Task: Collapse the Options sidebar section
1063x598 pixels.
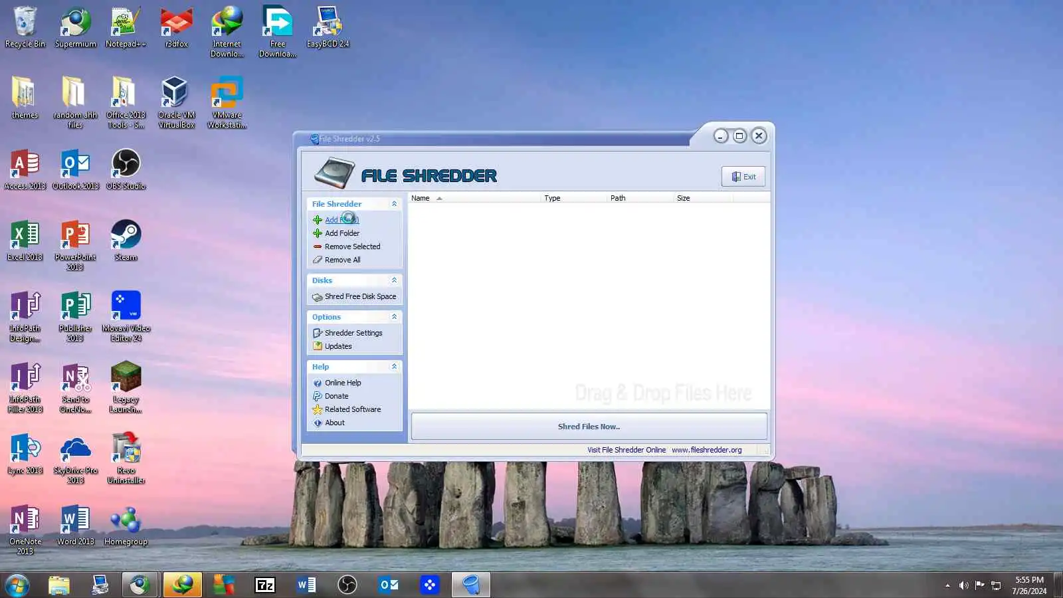Action: (x=394, y=317)
